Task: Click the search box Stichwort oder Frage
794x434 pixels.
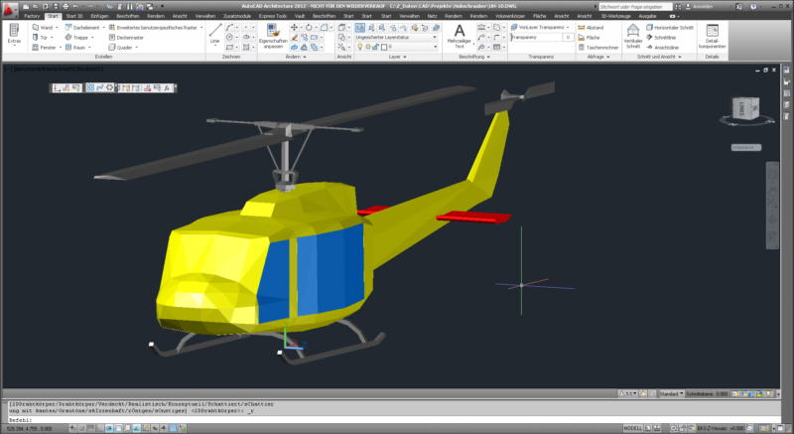Action: point(635,7)
